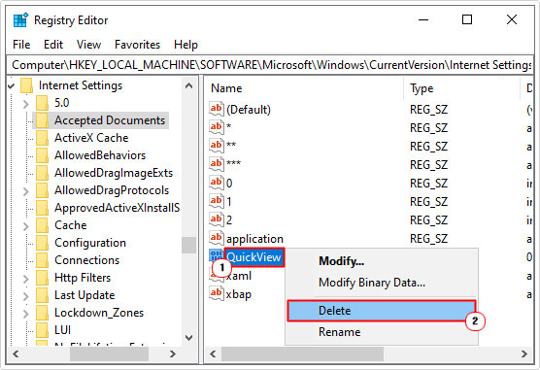The height and width of the screenshot is (370, 540).
Task: Expand the Http Filters key
Action: click(x=26, y=278)
